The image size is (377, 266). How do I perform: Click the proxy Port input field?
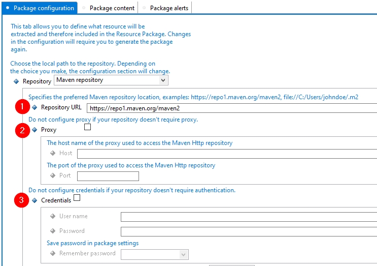(x=108, y=176)
